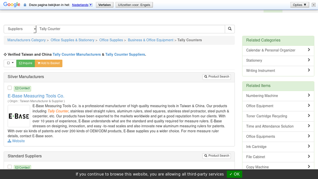The width and height of the screenshot is (318, 179).
Task: Open the select-all checkbox dropdown
Action: (10, 63)
